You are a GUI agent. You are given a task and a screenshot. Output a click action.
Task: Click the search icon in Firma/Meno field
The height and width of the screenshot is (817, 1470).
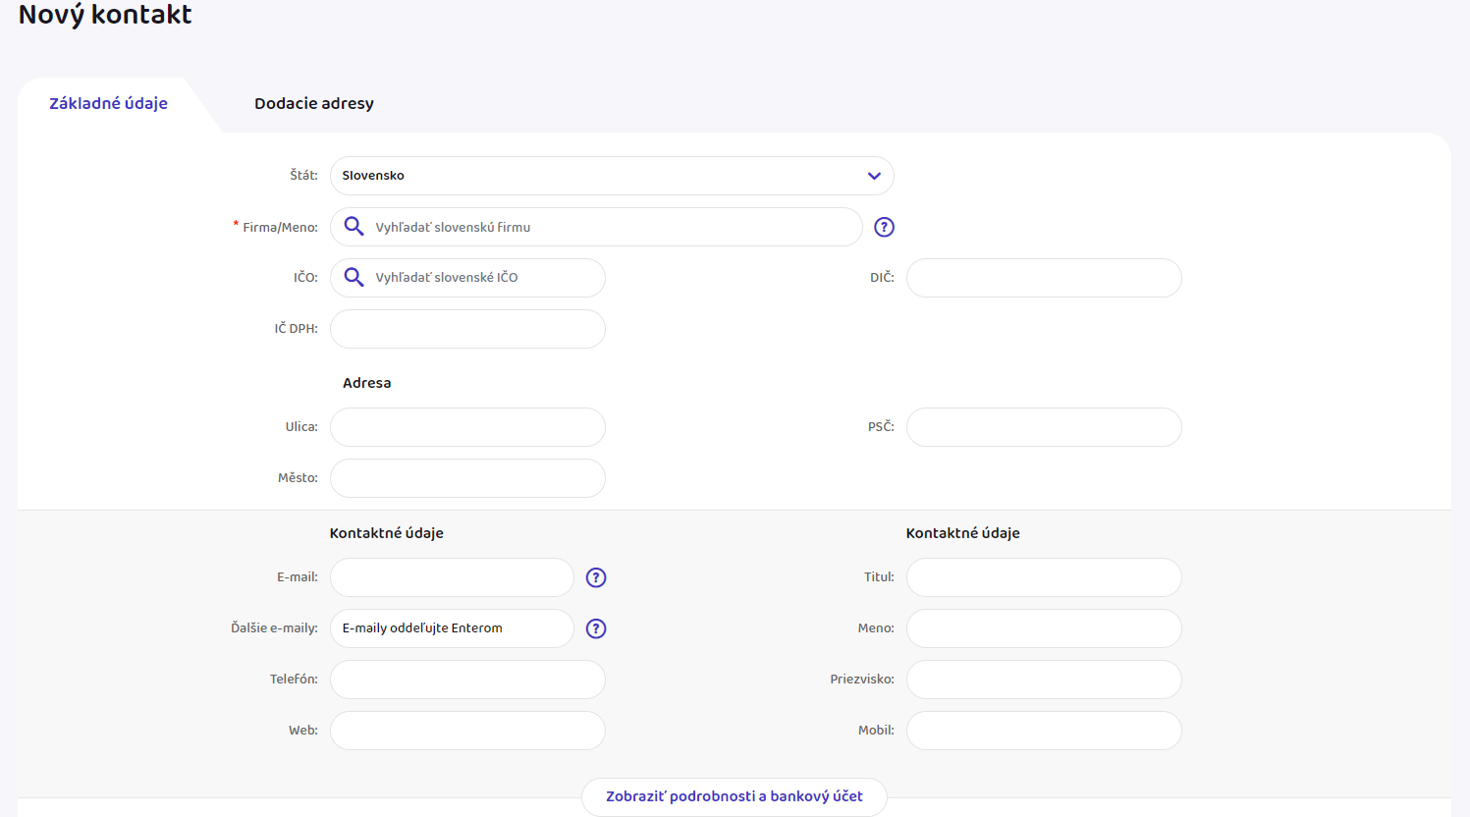(x=354, y=227)
